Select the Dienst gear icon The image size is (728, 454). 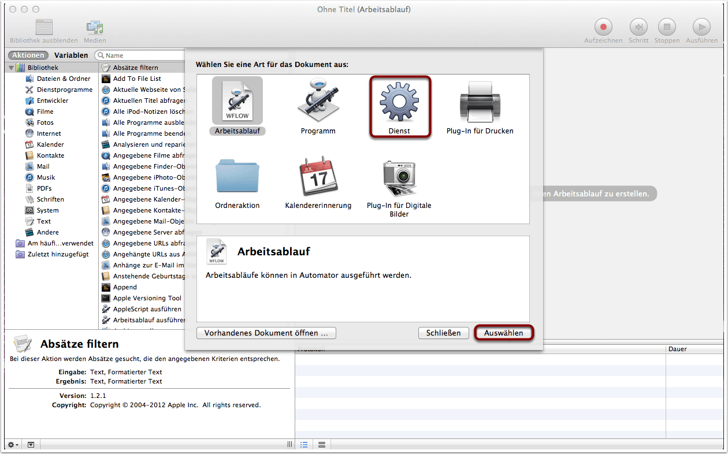pyautogui.click(x=399, y=101)
